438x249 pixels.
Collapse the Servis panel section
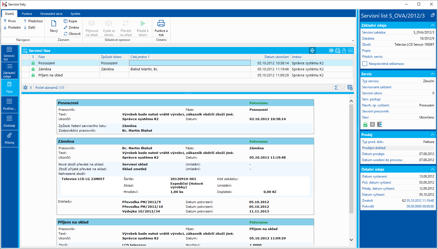click(433, 74)
